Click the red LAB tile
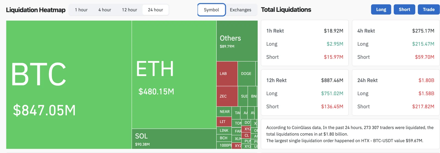This screenshot has height=153, width=440. click(227, 74)
